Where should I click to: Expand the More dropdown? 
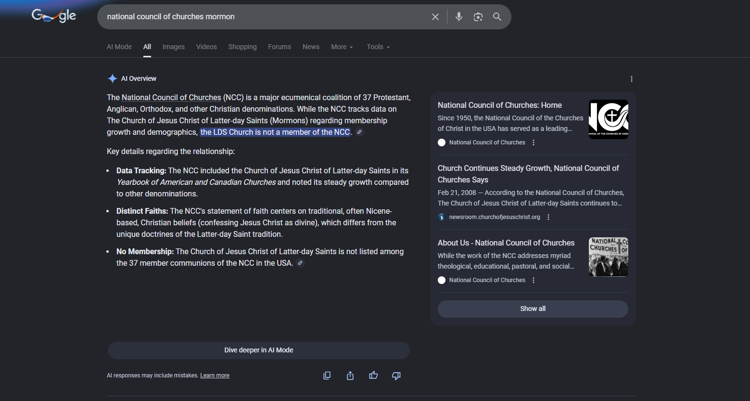coord(342,47)
